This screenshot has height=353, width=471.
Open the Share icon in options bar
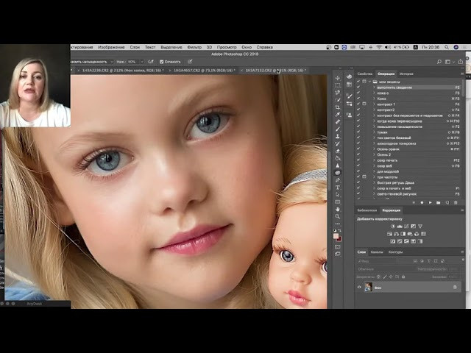click(x=460, y=62)
